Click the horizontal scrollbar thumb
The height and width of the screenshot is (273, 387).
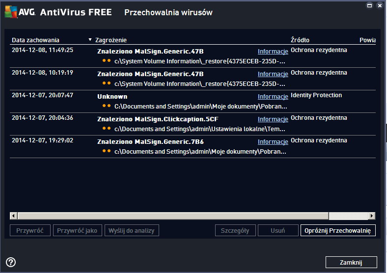173,216
